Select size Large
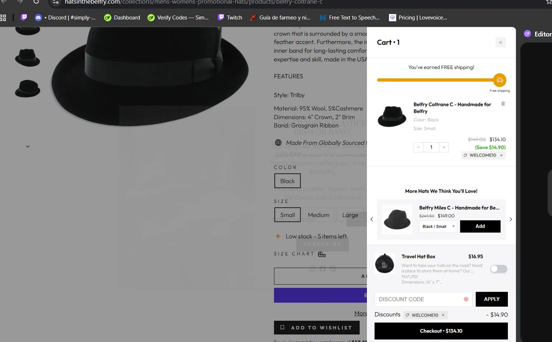Screen dimensions: 552x342 (350, 215)
